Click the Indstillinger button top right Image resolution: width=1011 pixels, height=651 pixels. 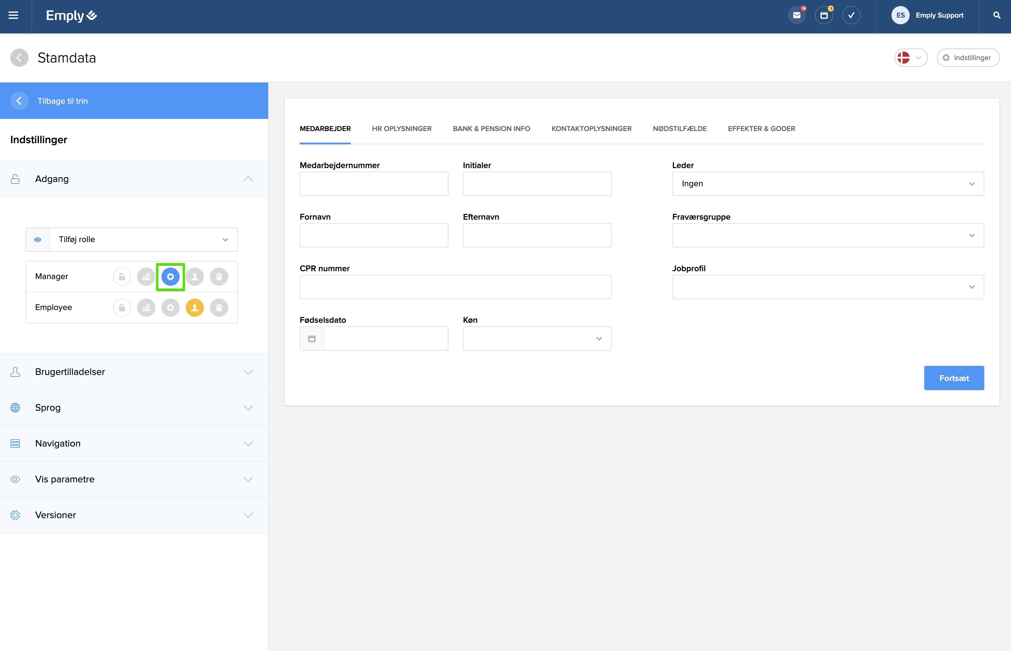tap(967, 58)
